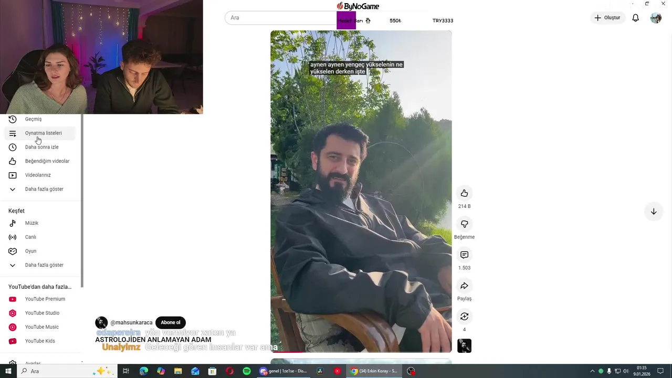Open Outlook from taskbar

click(195, 371)
